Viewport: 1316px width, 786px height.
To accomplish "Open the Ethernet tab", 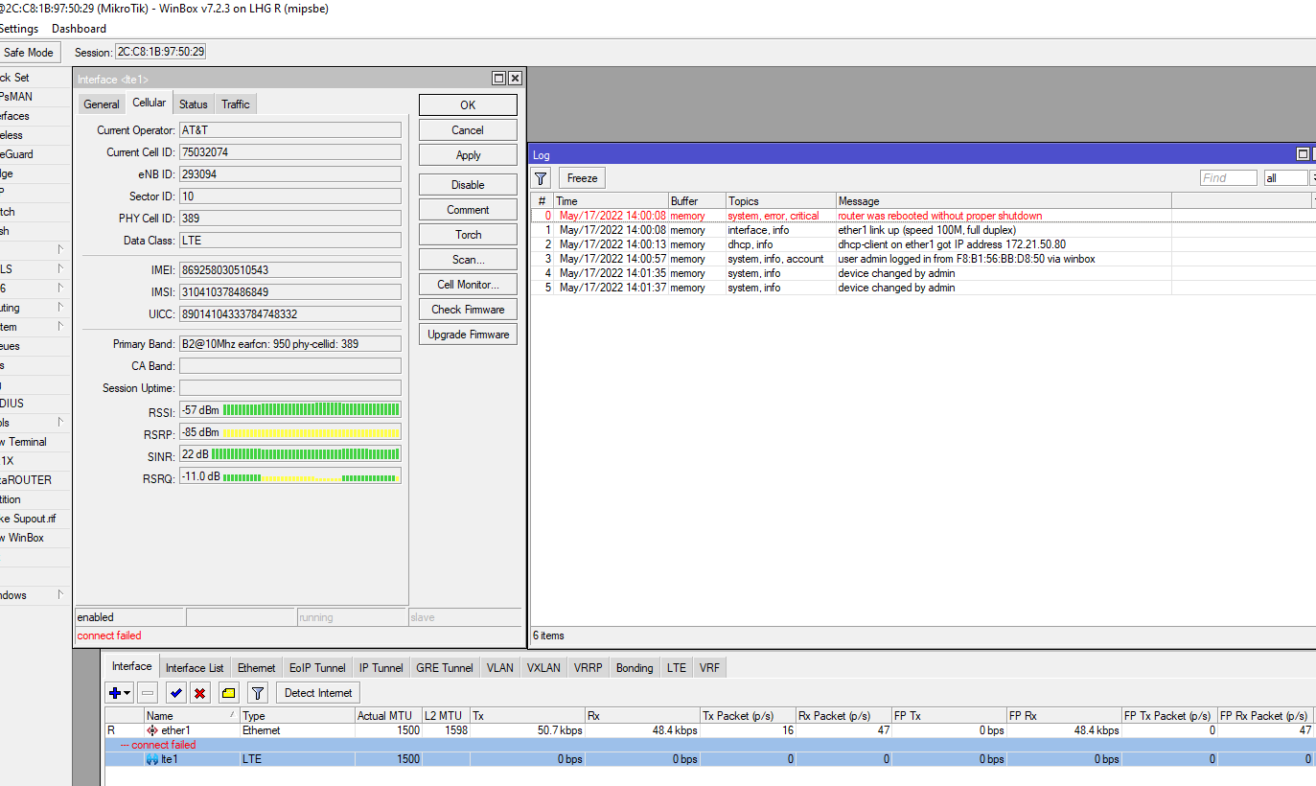I will 257,668.
